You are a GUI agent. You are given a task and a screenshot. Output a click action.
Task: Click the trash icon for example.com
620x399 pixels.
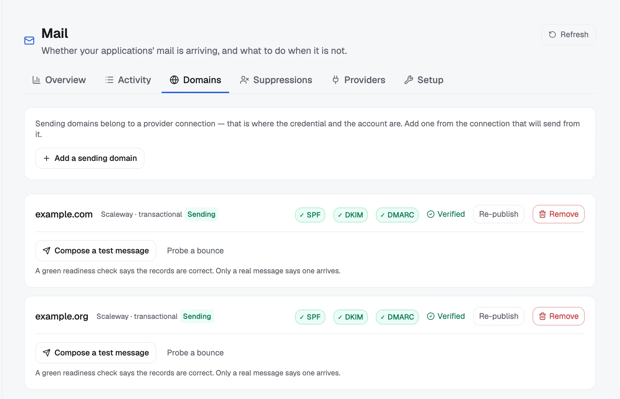pos(542,214)
